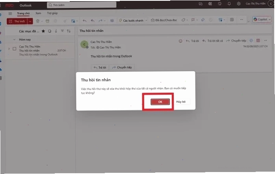Open the Thư mới dropdown arrow
This screenshot has height=174, width=275.
pos(30,21)
